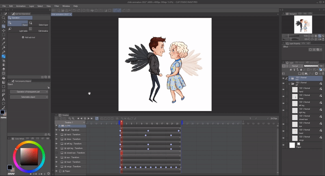This screenshot has width=325, height=176.
Task: Open the Filter menu
Action: (56, 7)
